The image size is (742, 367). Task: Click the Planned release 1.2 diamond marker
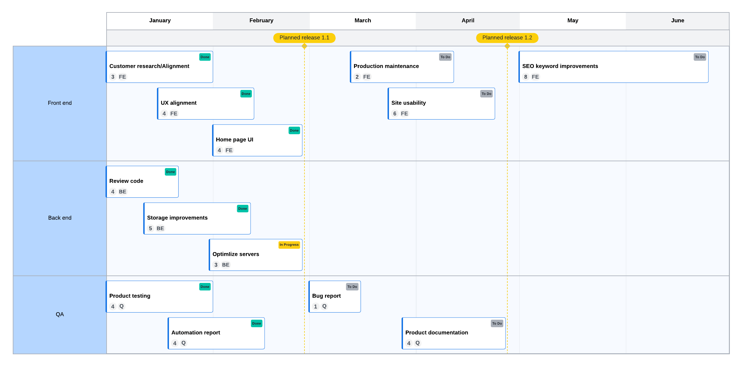pos(507,46)
